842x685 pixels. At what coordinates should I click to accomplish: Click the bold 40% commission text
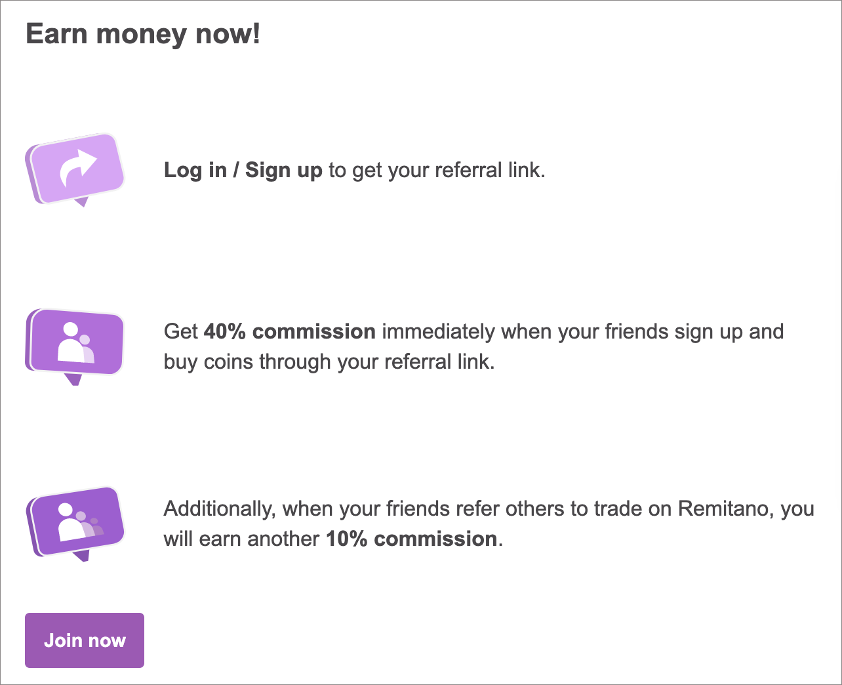(x=289, y=331)
